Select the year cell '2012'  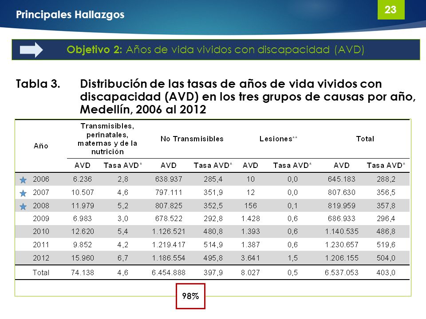[41, 258]
